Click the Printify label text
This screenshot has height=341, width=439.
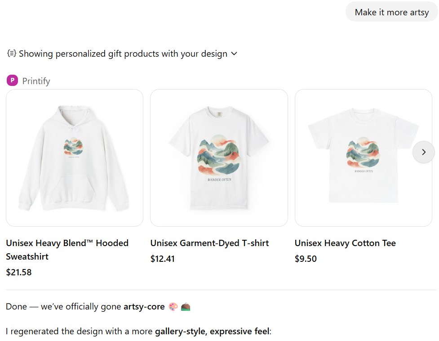tap(36, 81)
